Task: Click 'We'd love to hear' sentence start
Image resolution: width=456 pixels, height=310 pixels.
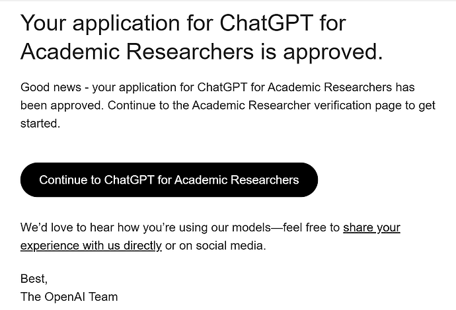Action: click(x=67, y=227)
